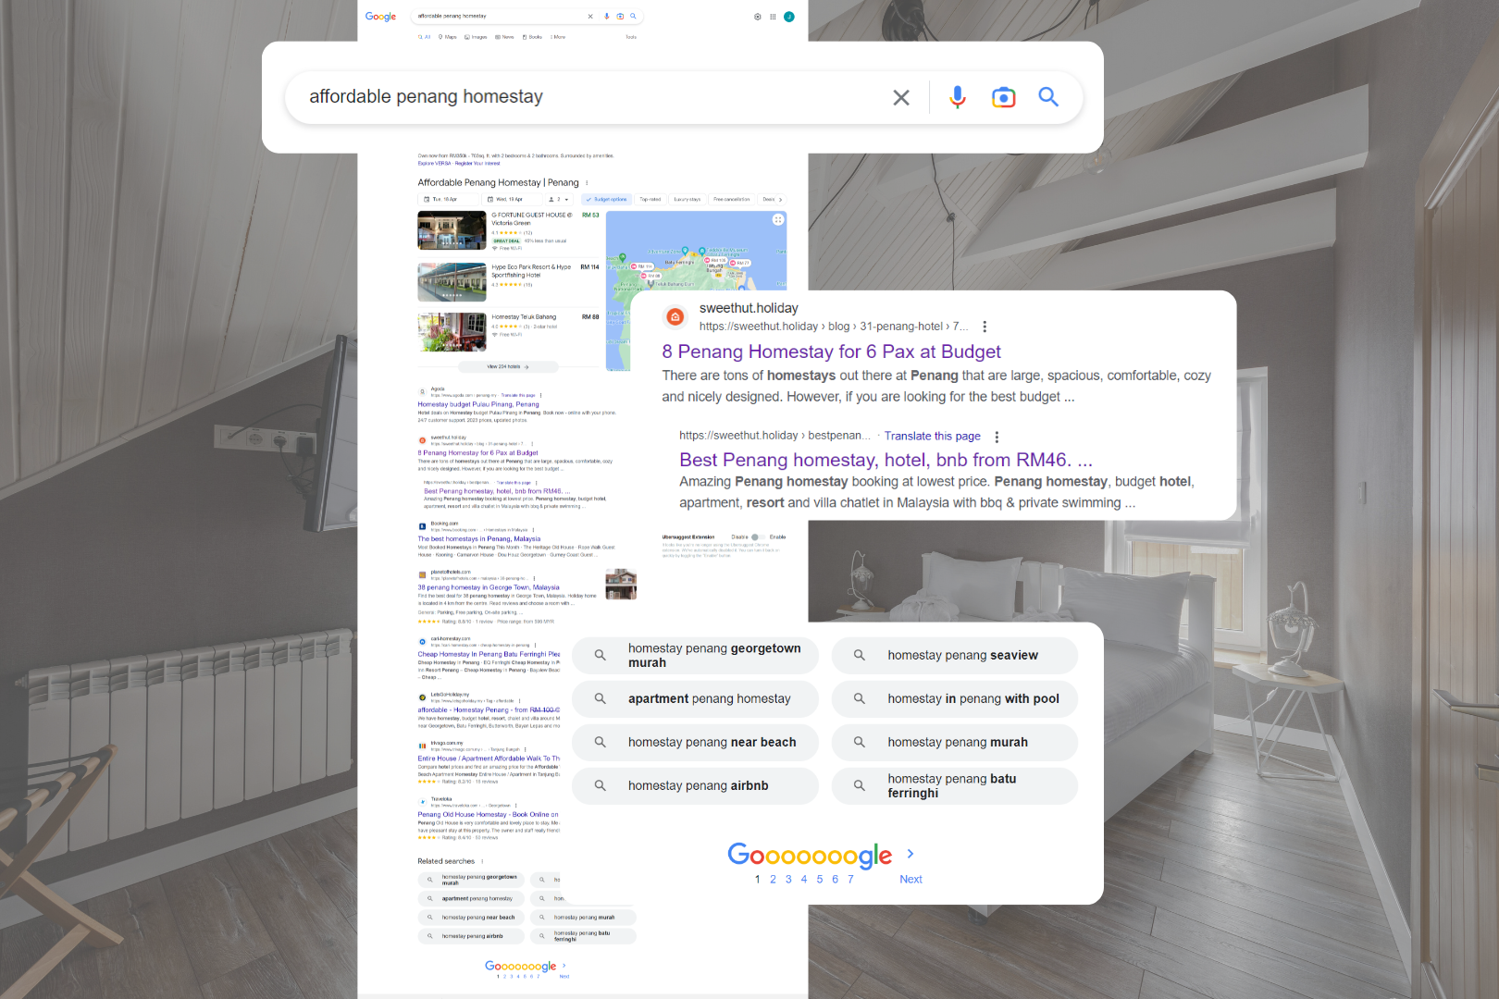1499x999 pixels.
Task: Select enlarged 'homestay in penang with pool' suggestion
Action: (x=955, y=698)
